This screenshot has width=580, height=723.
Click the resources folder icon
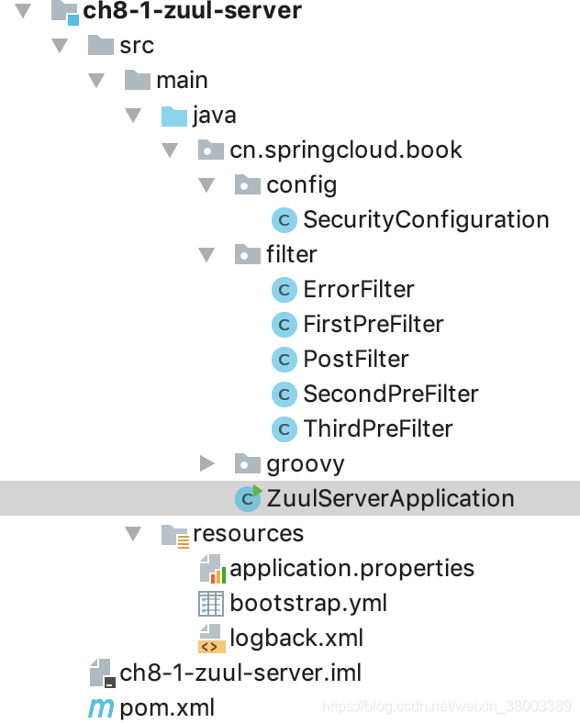[175, 536]
